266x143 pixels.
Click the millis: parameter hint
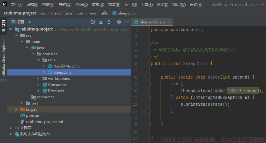220,91
